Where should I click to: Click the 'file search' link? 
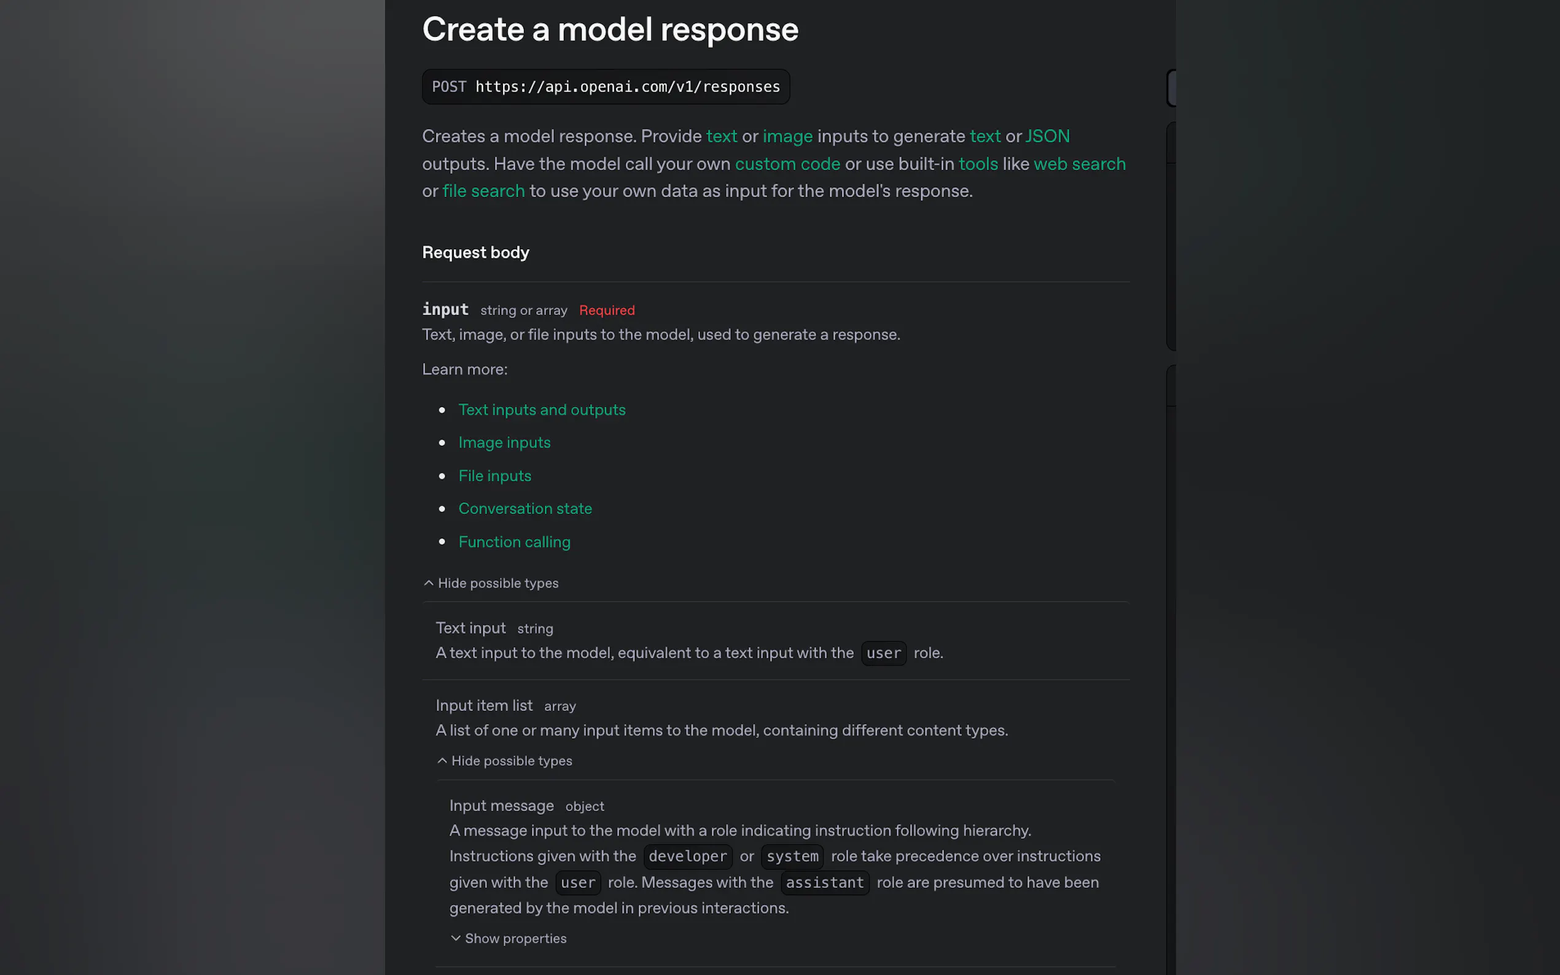click(484, 192)
